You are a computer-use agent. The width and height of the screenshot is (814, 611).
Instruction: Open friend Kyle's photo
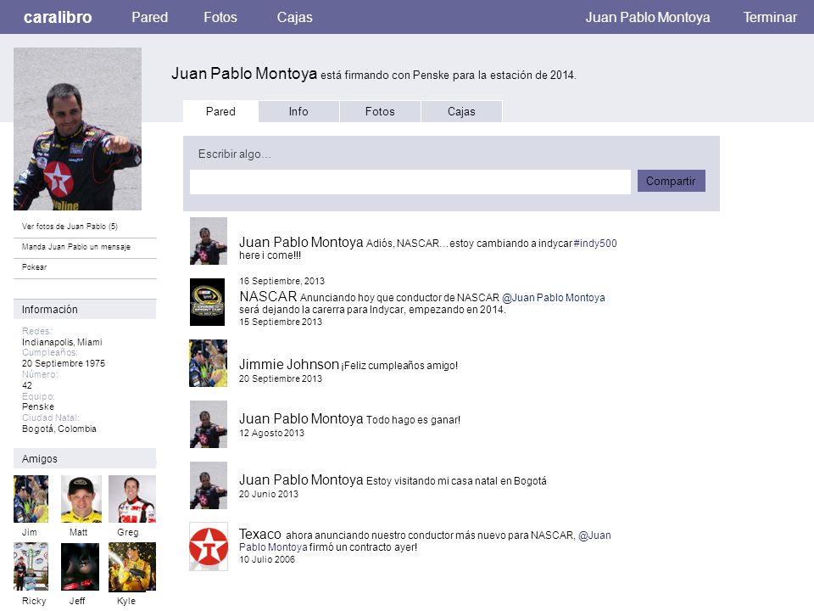tap(132, 568)
